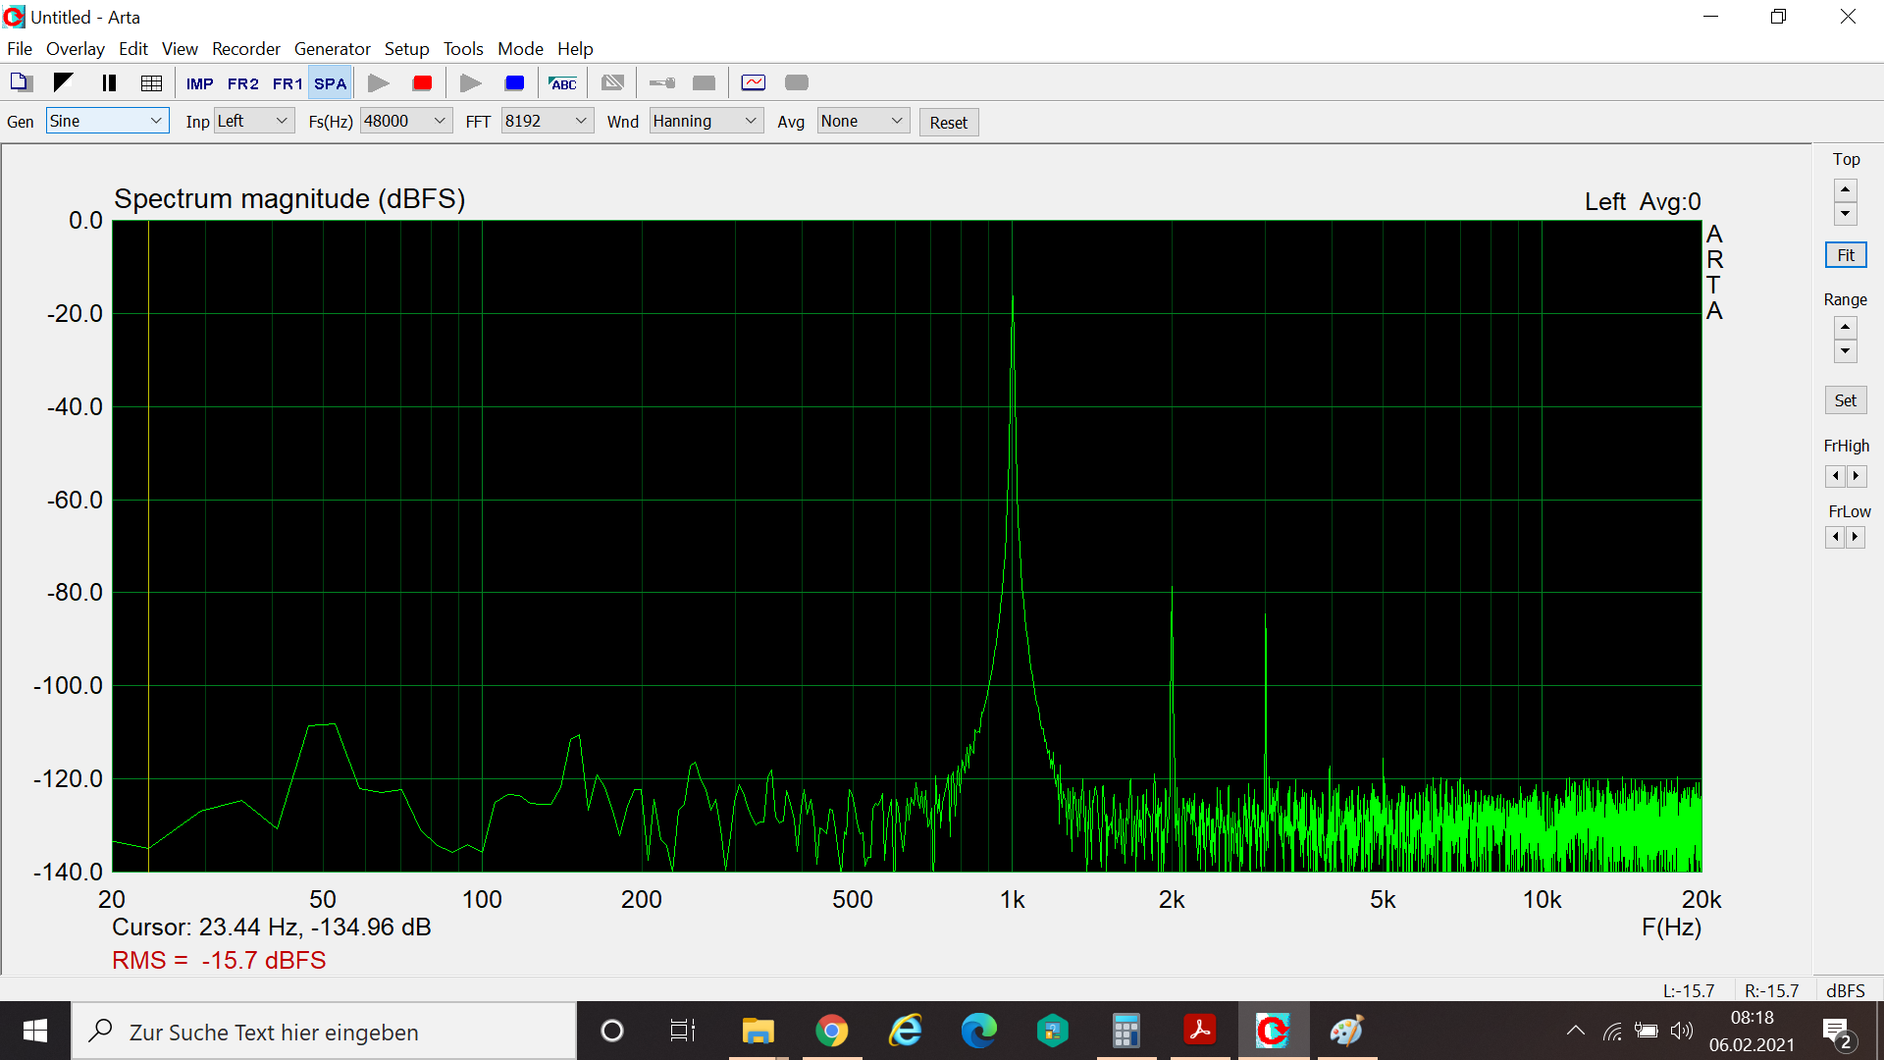Open the Overlay menu
The width and height of the screenshot is (1884, 1060).
(x=76, y=48)
